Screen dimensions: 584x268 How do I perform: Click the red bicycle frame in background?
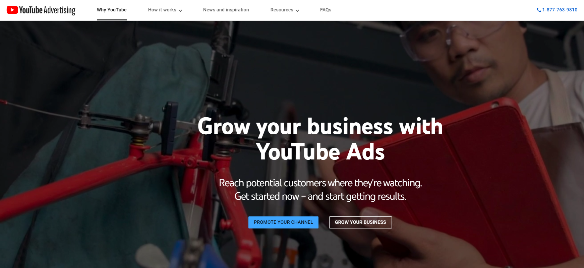pyautogui.click(x=101, y=174)
